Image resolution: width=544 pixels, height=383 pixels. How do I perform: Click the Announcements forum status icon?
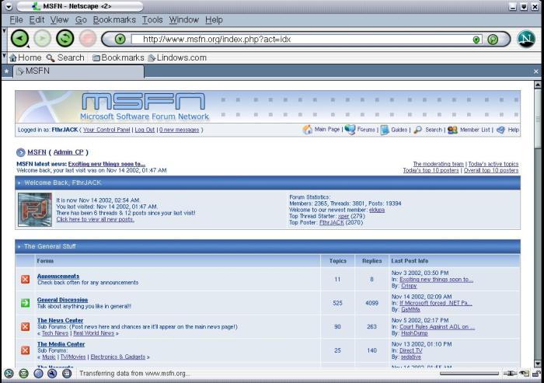26,279
